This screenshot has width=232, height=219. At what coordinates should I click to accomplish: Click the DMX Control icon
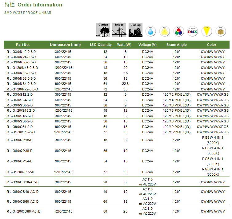point(192,31)
